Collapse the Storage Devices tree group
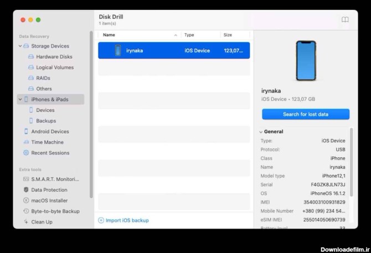This screenshot has height=253, width=371. [x=20, y=47]
